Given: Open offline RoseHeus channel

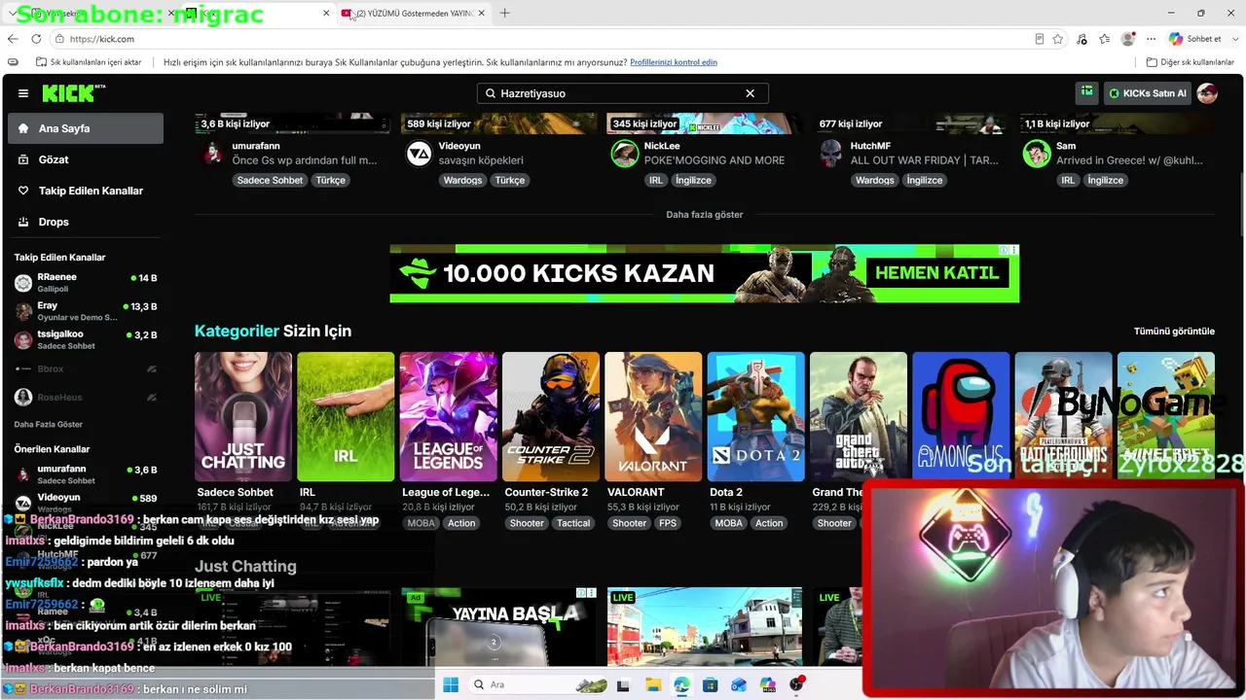Looking at the screenshot, I should (x=86, y=398).
